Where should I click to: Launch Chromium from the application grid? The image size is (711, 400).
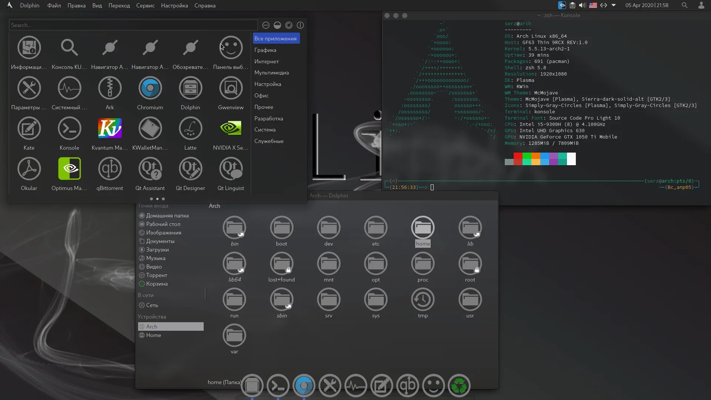pos(150,89)
